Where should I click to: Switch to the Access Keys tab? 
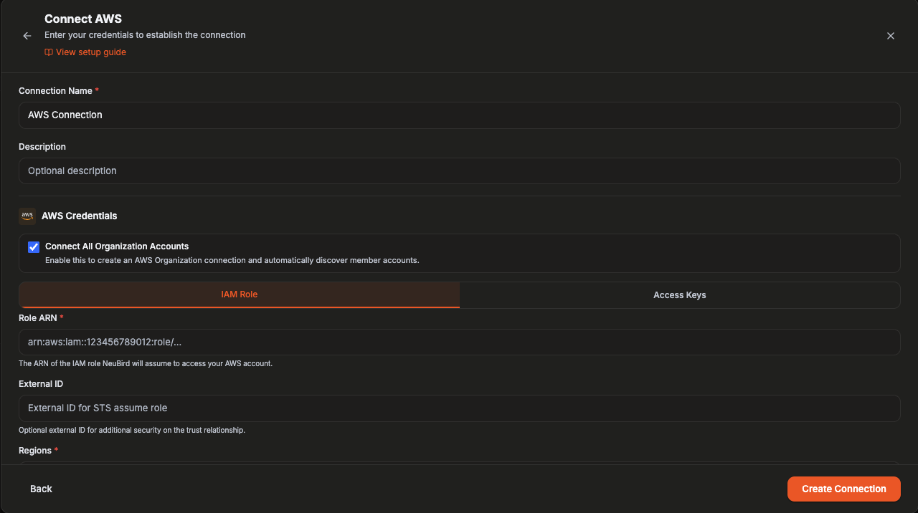[680, 294]
